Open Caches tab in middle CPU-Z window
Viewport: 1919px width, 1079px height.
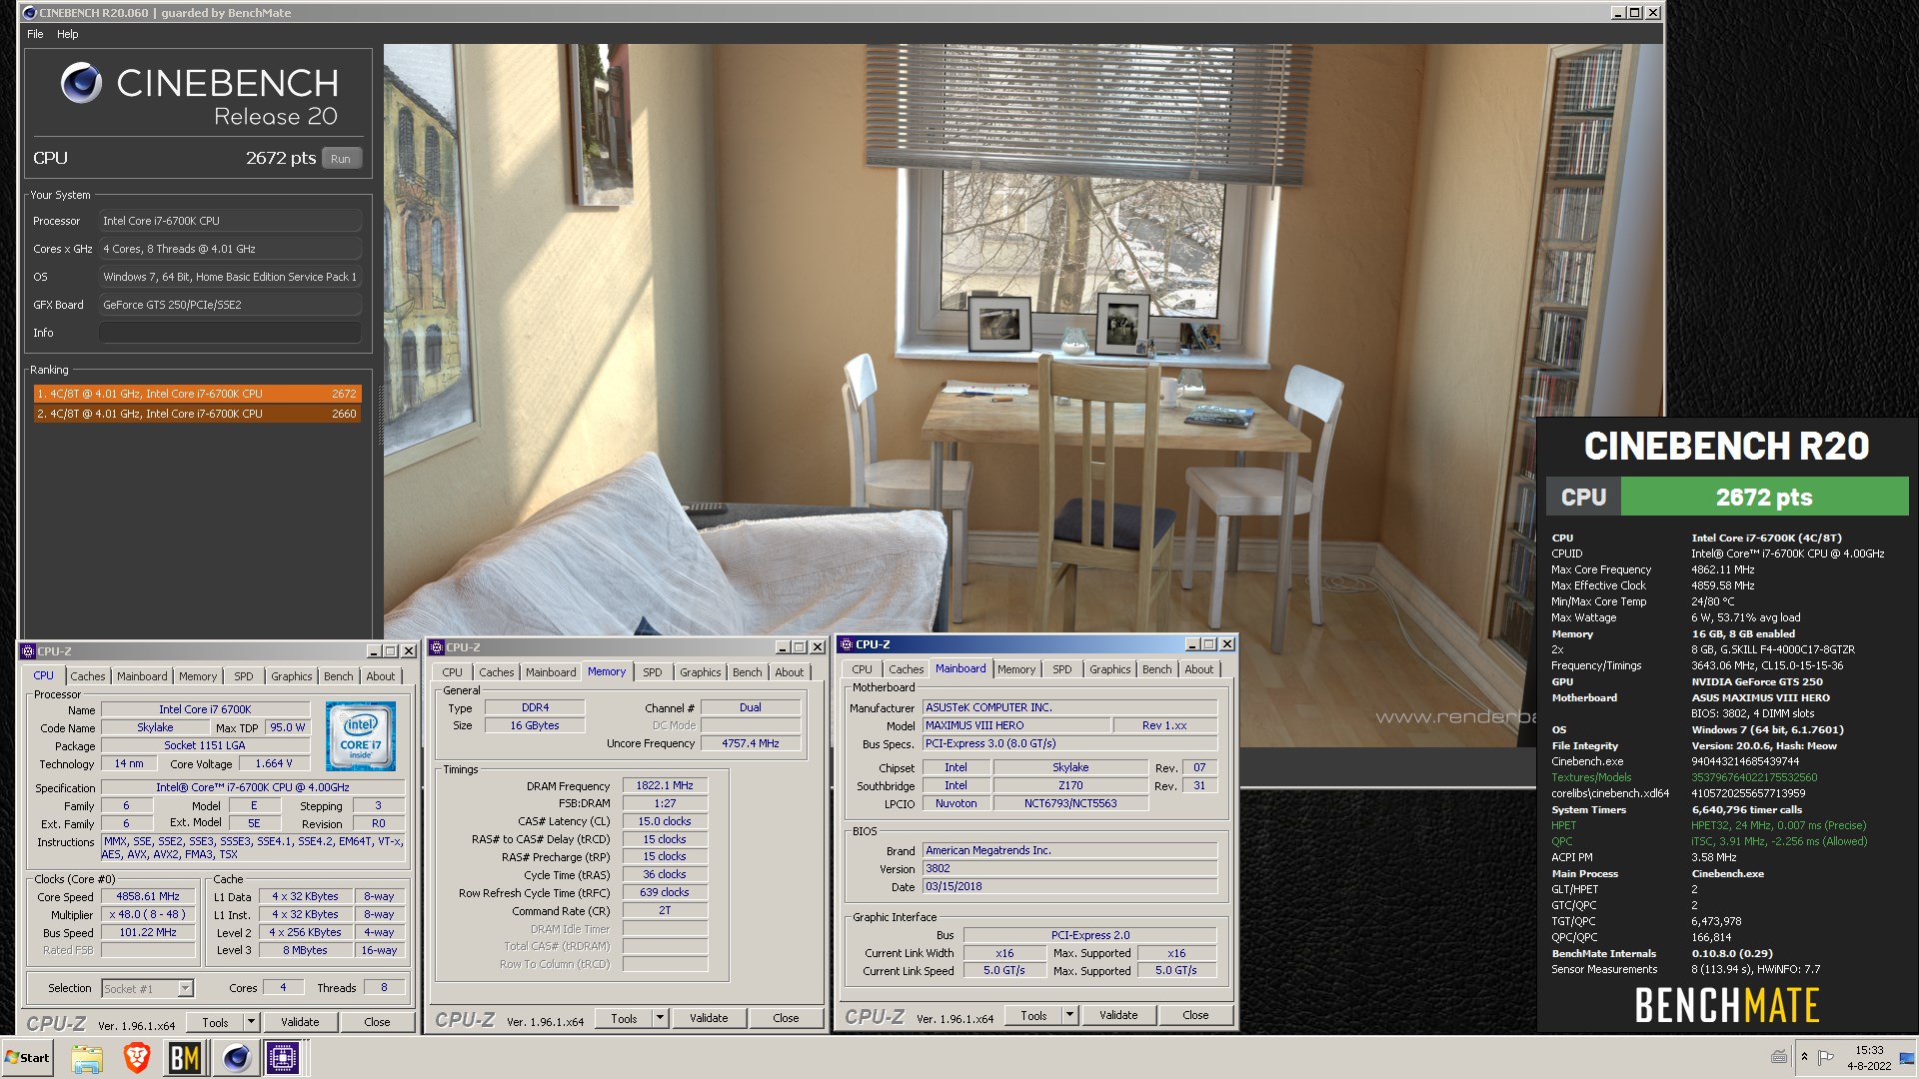497,672
